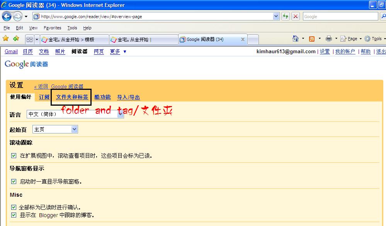Image resolution: width=386 pixels, height=226 pixels.
Task: Open the Tools gear menu icon
Action: (x=367, y=39)
